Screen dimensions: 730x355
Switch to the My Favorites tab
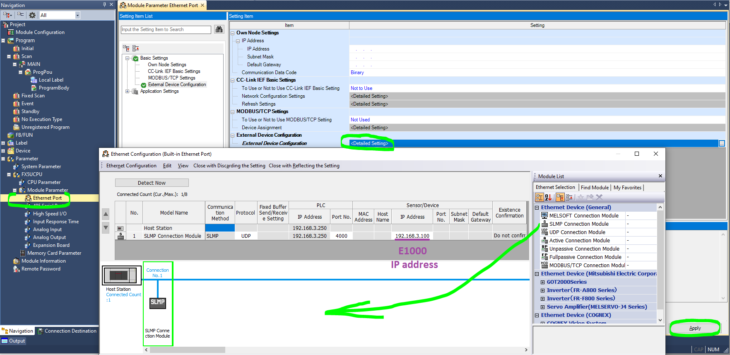(x=627, y=188)
